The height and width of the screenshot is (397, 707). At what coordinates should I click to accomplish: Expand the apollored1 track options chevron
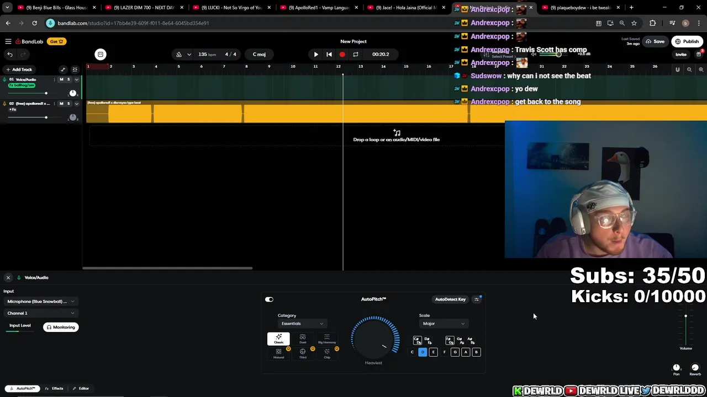click(x=76, y=104)
